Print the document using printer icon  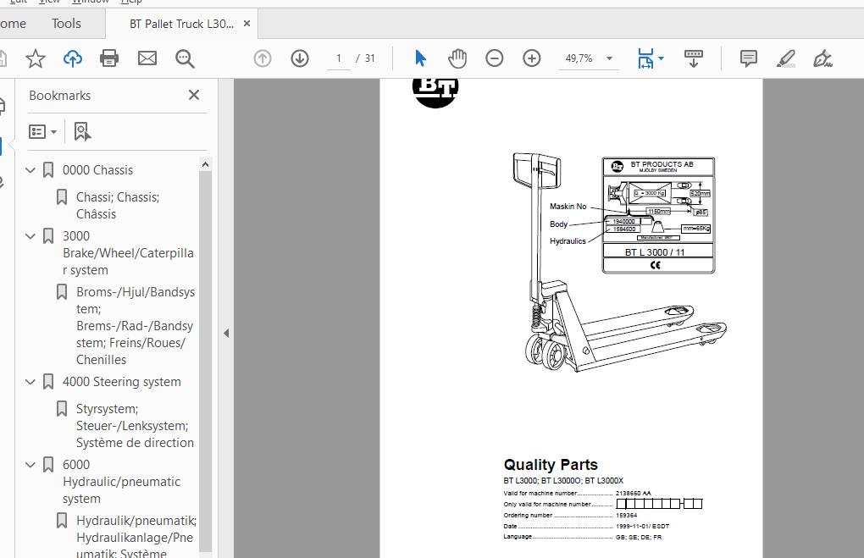(109, 58)
